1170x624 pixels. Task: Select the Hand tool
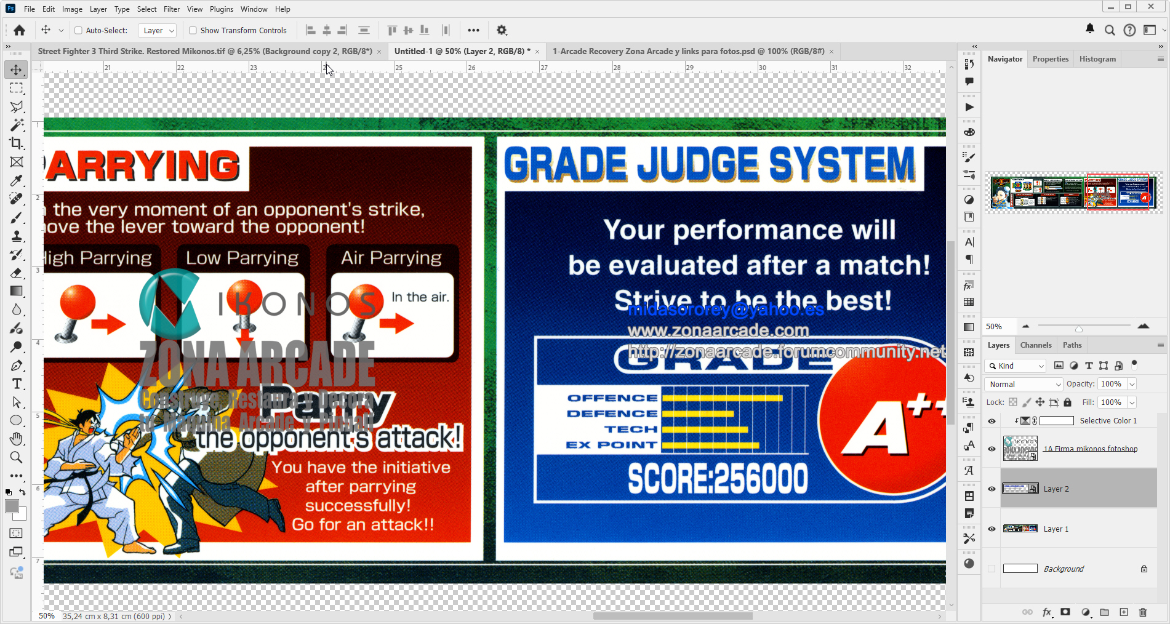pos(17,439)
